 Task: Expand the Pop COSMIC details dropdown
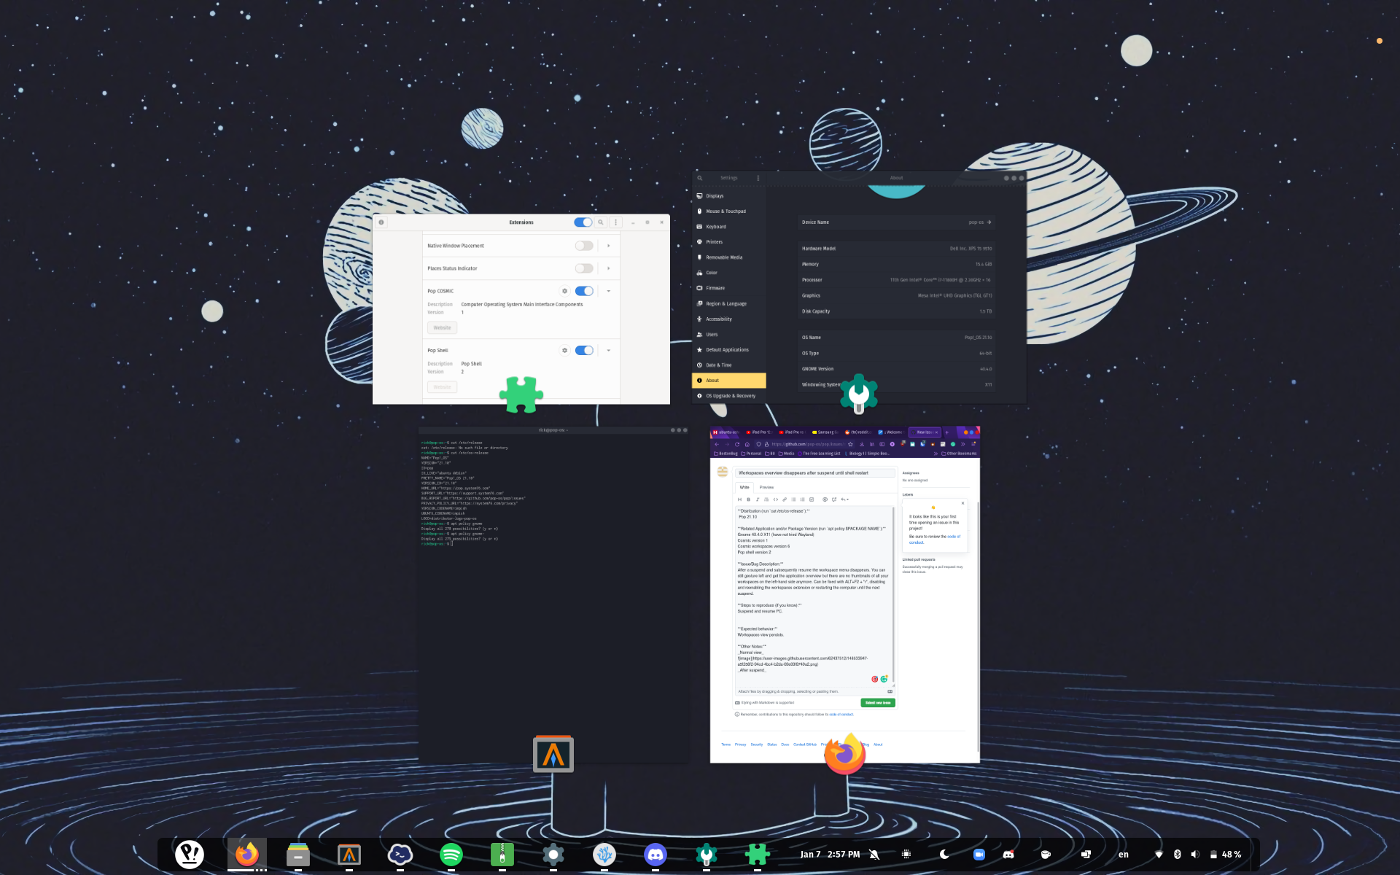click(x=608, y=291)
